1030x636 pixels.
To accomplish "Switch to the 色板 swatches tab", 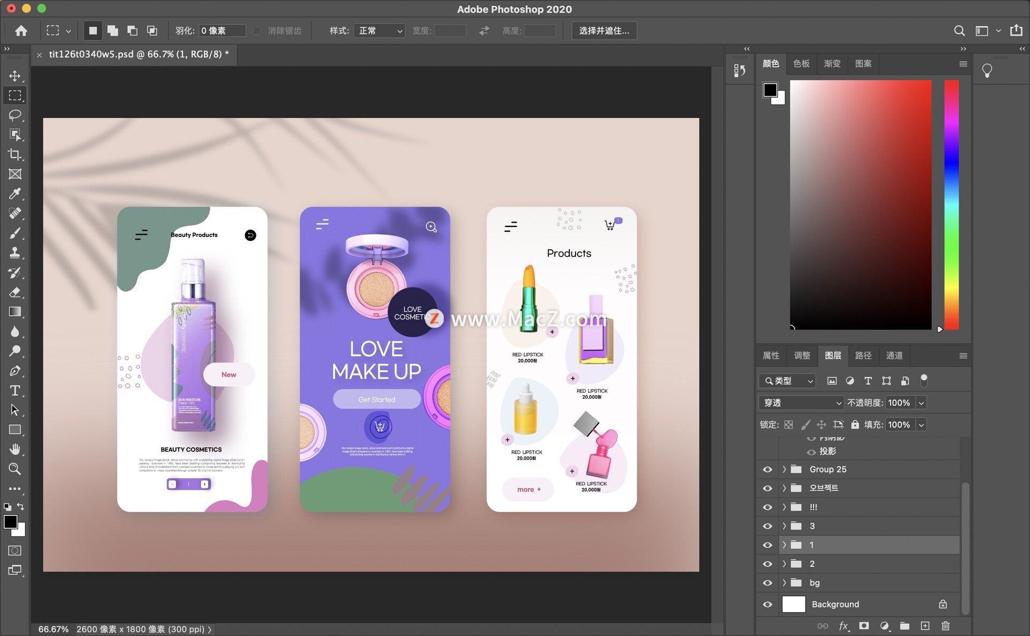I will (x=801, y=64).
